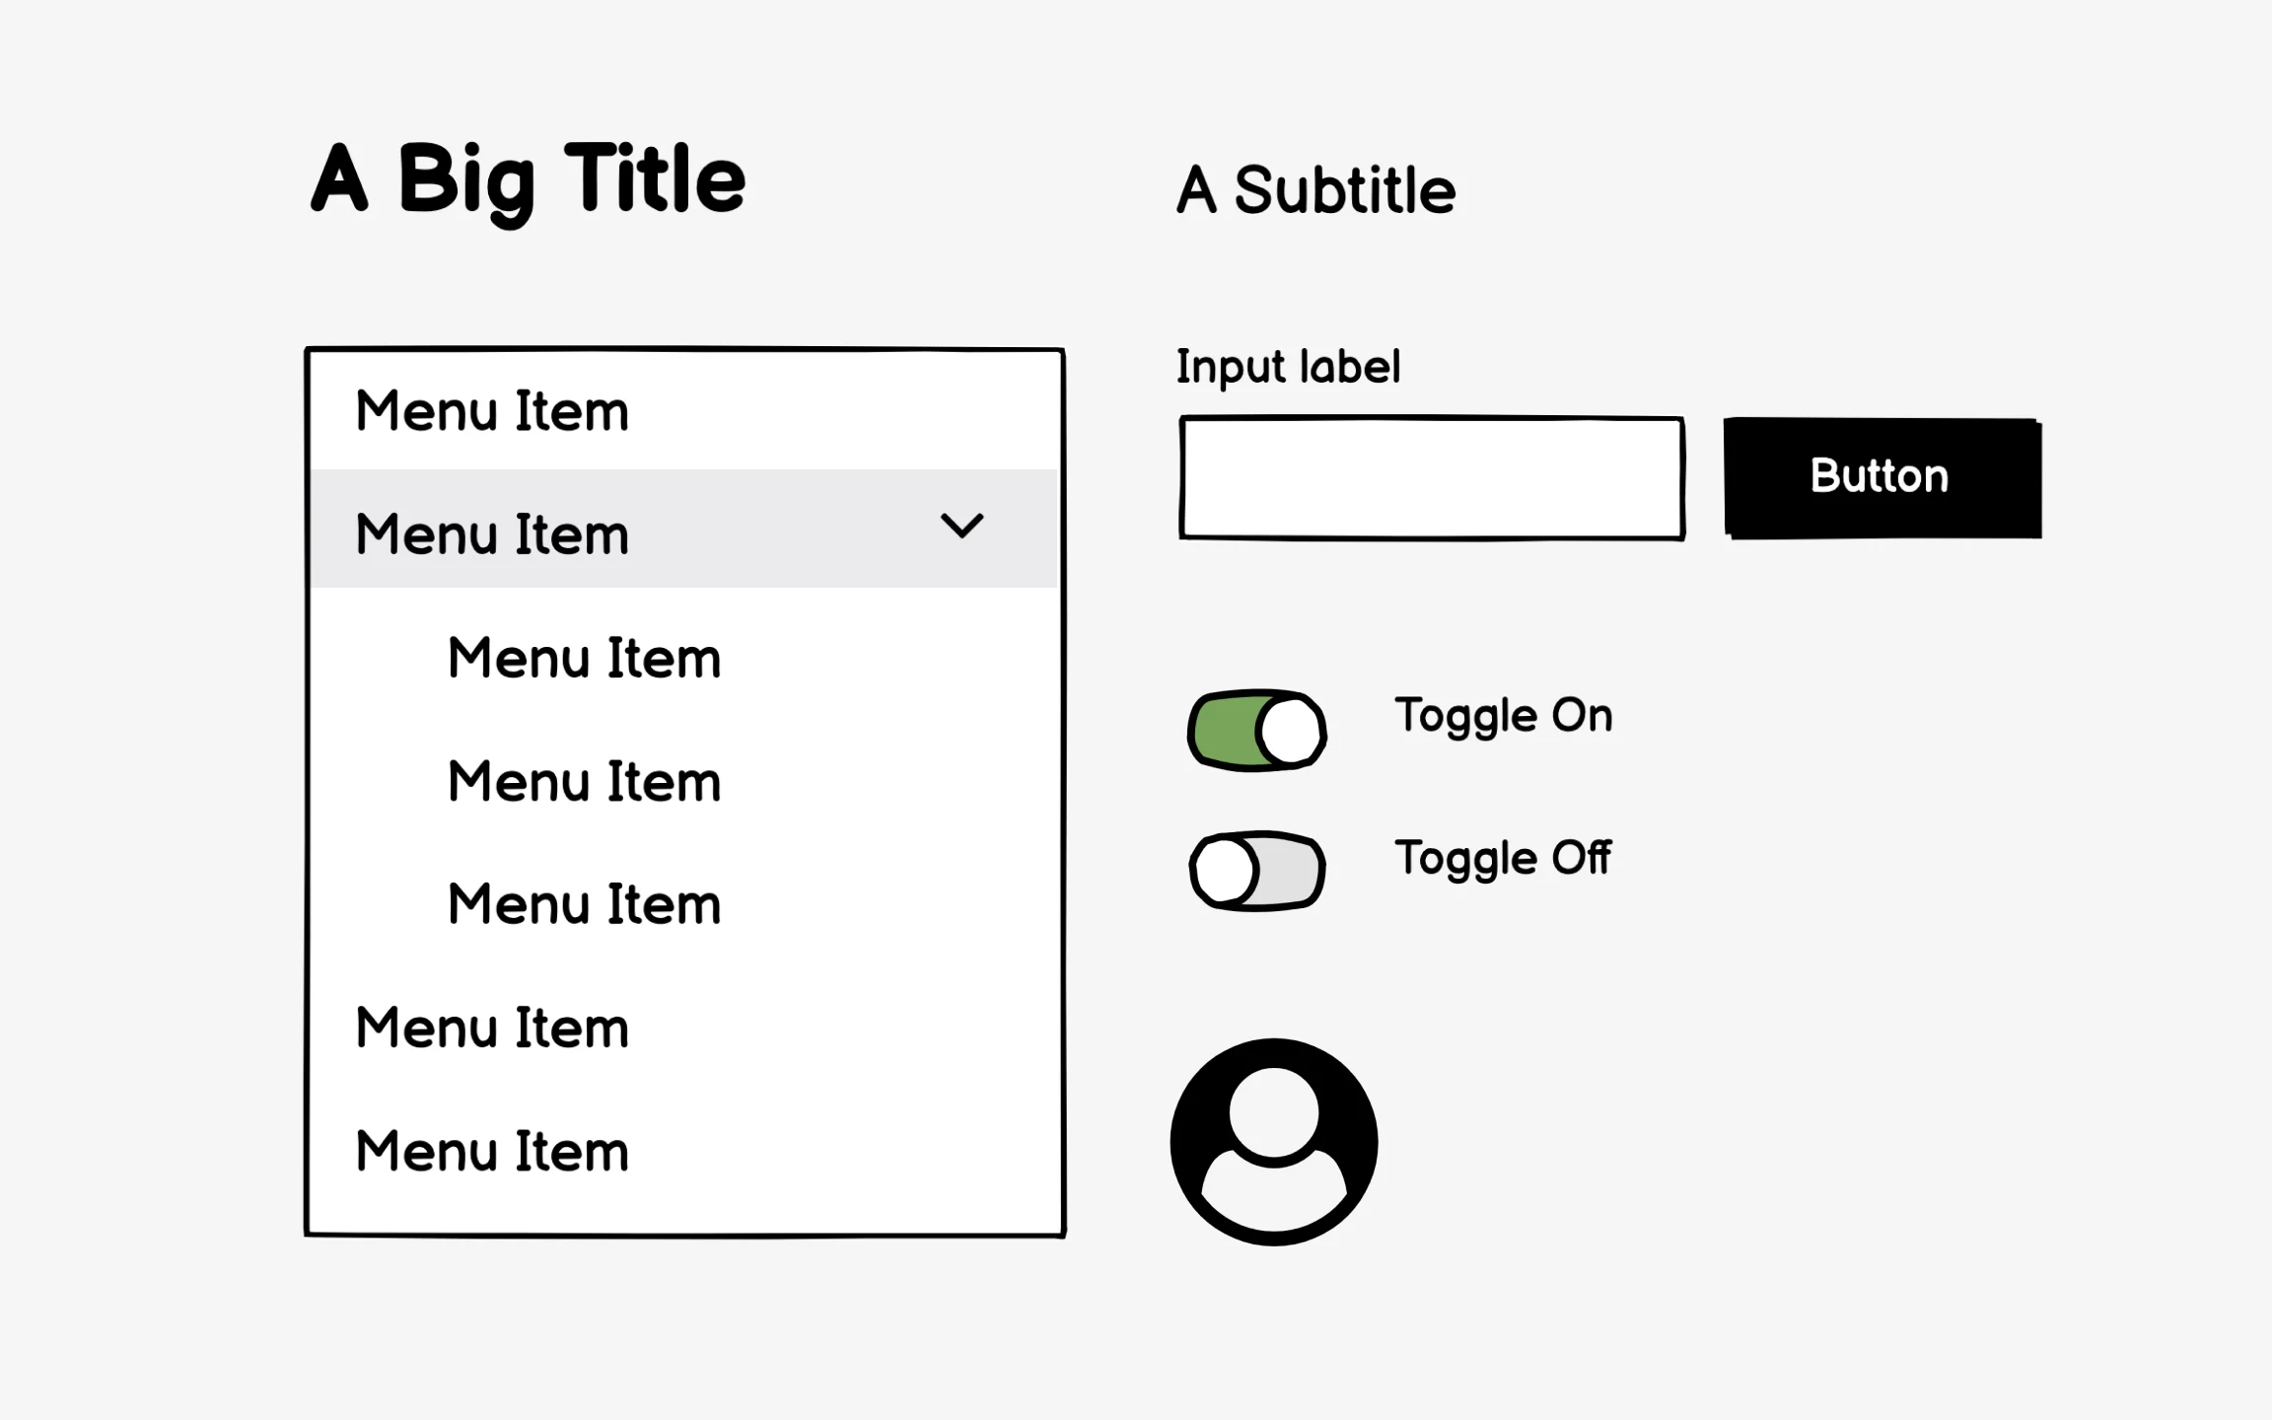Click the white knob of the green toggle

click(1291, 732)
